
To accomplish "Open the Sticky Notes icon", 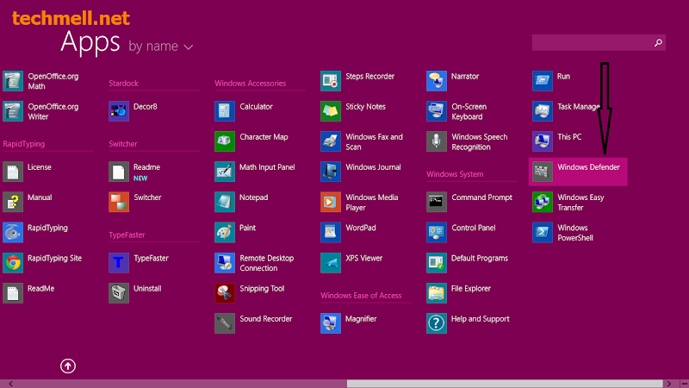I will [x=331, y=111].
